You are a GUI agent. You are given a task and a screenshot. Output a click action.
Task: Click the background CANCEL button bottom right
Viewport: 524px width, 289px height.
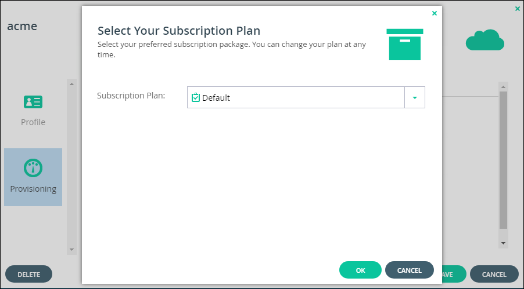494,274
